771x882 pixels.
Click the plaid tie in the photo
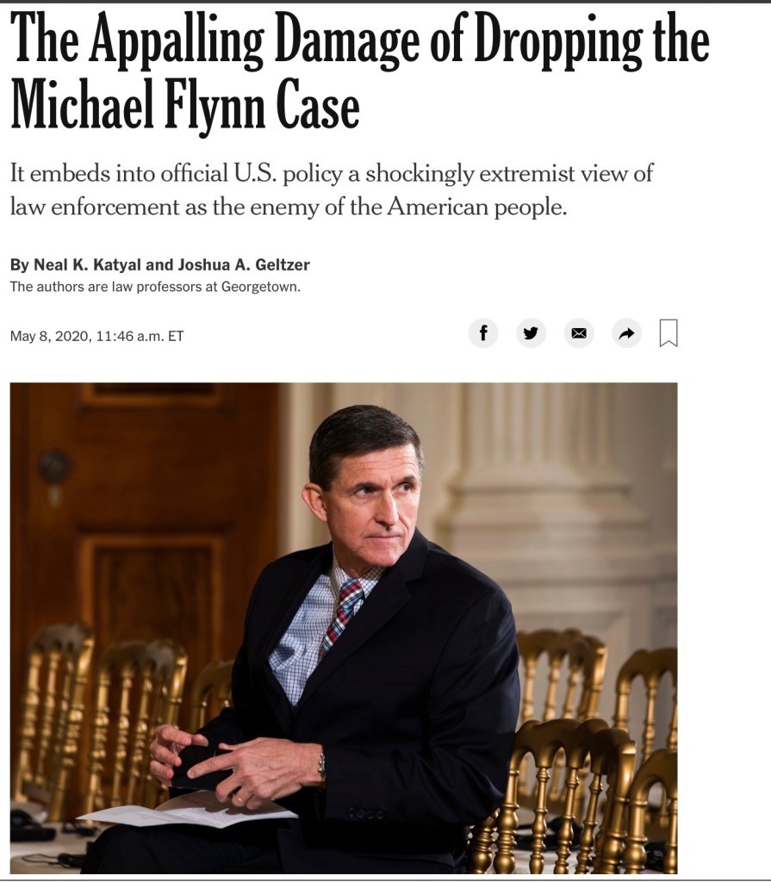343,616
